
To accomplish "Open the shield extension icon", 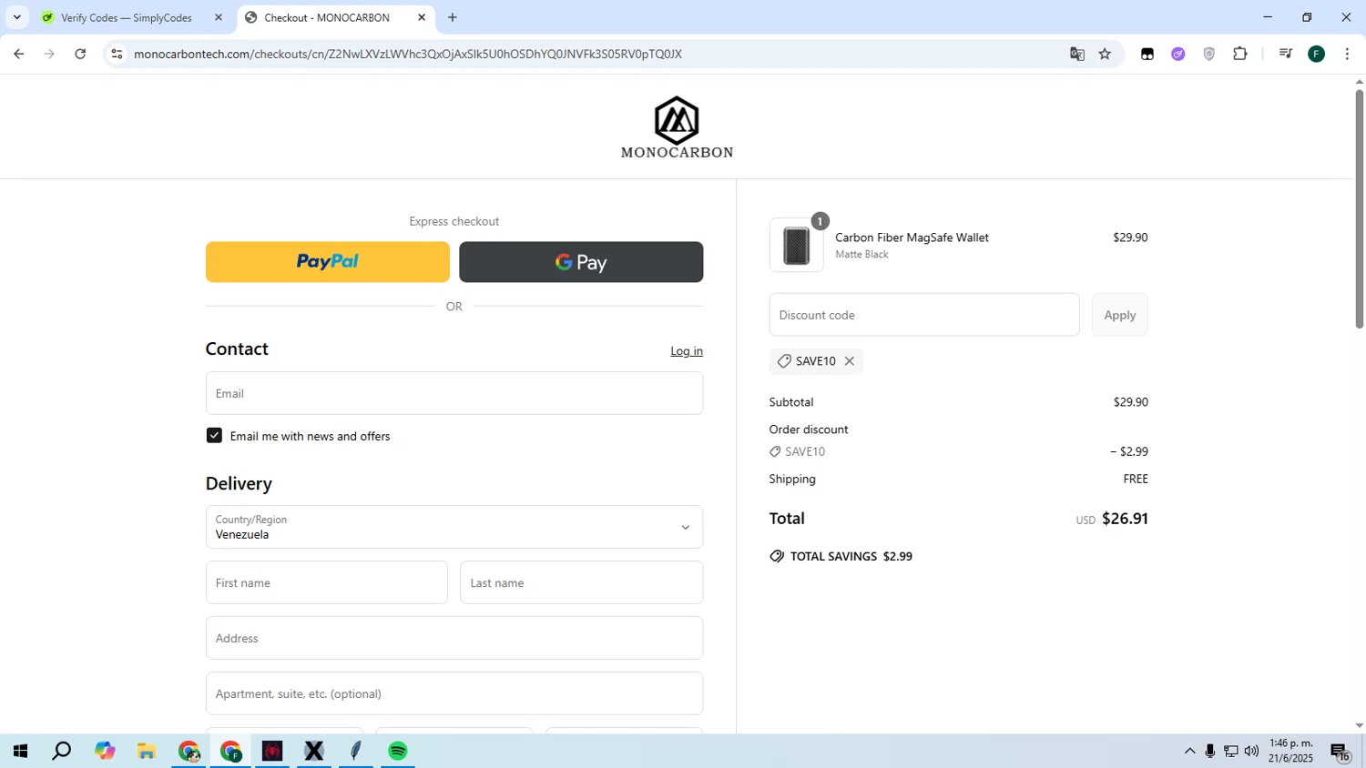I will [x=1209, y=54].
